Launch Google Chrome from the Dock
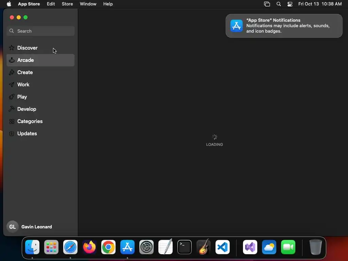This screenshot has height=261, width=348. [108, 247]
